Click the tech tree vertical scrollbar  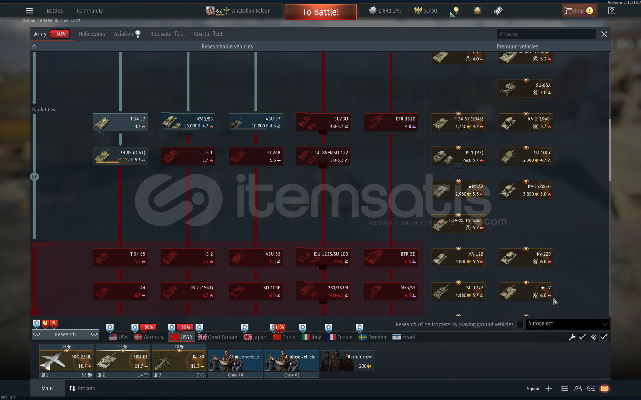[609, 150]
